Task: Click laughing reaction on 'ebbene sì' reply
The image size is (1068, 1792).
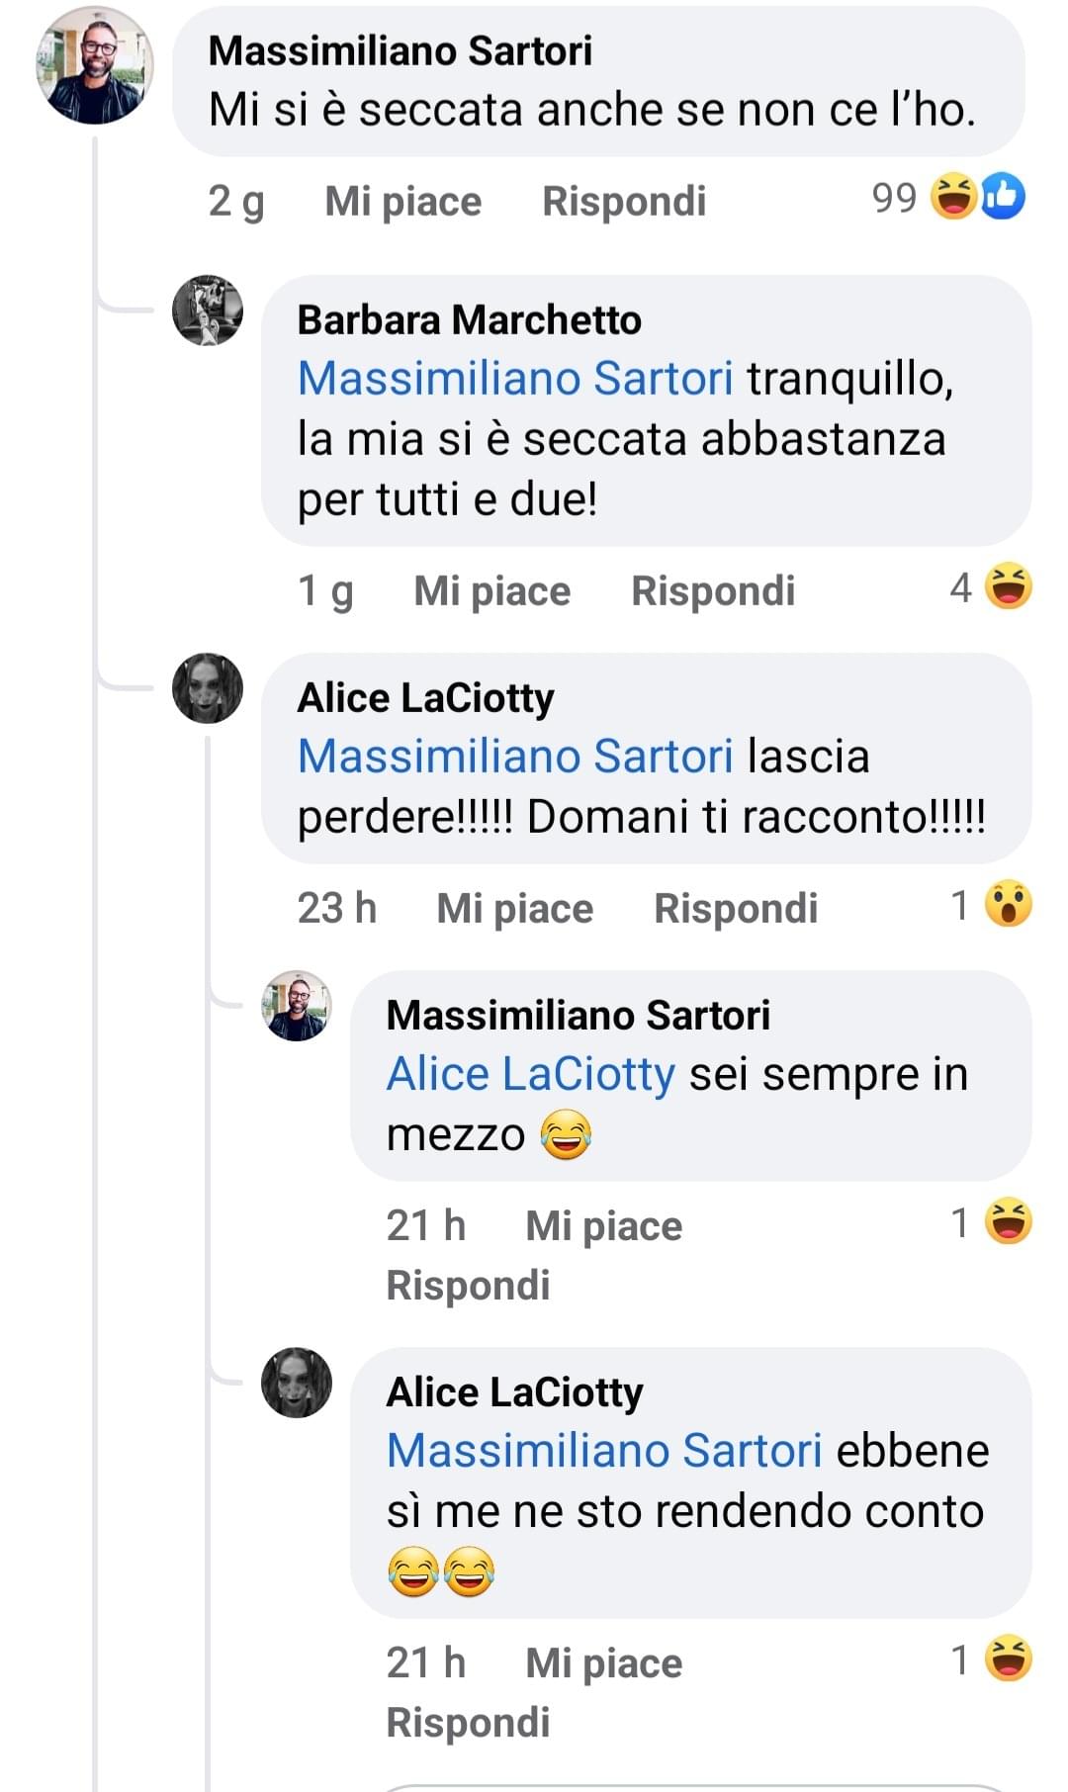Action: pyautogui.click(x=1008, y=1658)
